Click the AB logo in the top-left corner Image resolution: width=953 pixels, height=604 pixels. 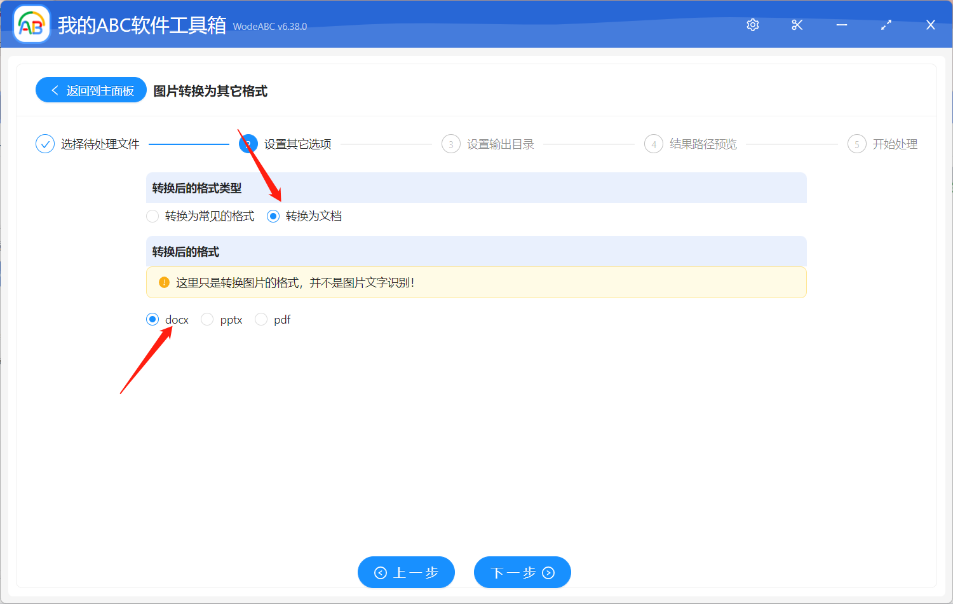pos(31,24)
